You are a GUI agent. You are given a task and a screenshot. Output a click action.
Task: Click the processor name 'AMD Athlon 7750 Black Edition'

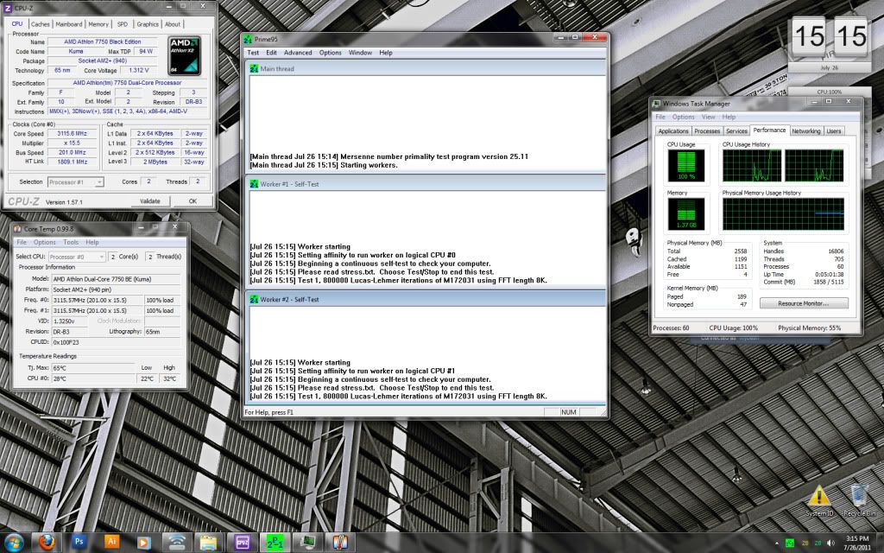click(102, 41)
